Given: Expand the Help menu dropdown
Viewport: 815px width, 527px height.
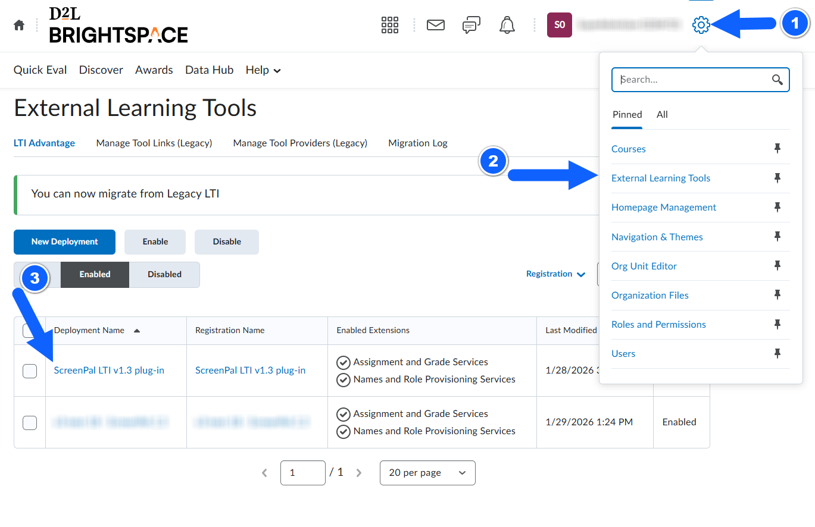Looking at the screenshot, I should tap(263, 70).
